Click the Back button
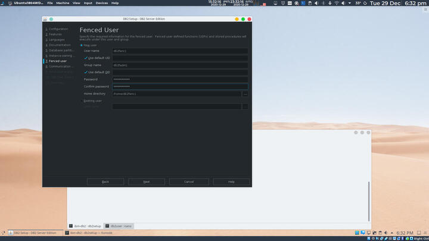The height and width of the screenshot is (241, 429). click(105, 181)
